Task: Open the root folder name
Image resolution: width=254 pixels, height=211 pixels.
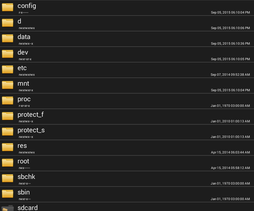Action: click(23, 161)
